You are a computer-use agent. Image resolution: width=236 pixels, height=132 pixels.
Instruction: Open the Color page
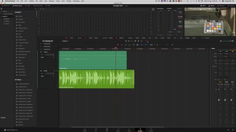129,130
